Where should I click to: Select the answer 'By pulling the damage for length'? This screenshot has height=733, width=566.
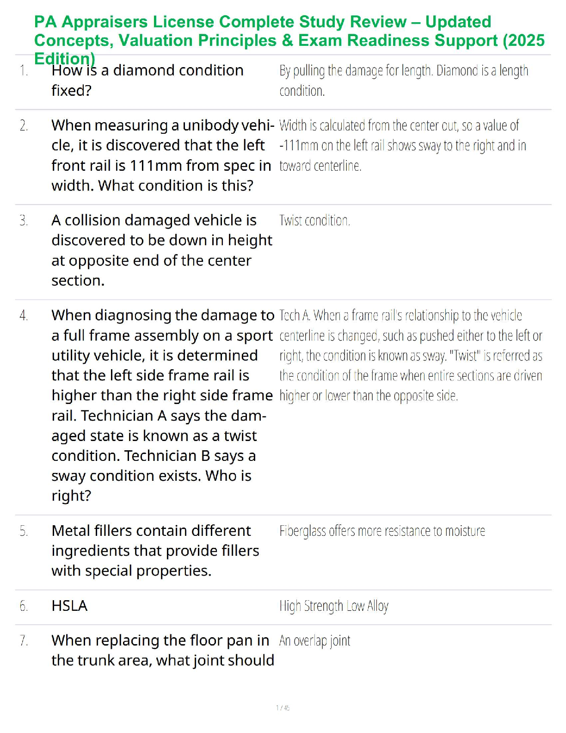[403, 81]
